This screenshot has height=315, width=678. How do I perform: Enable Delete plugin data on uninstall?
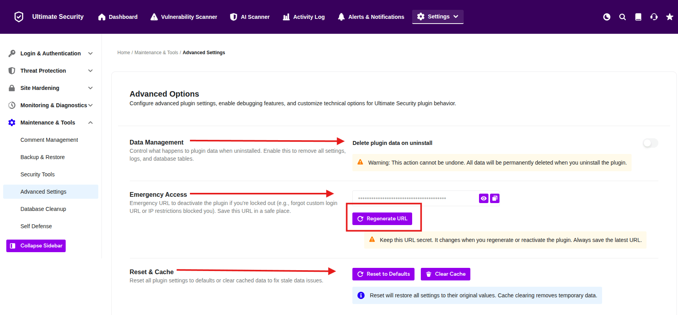[x=650, y=143]
